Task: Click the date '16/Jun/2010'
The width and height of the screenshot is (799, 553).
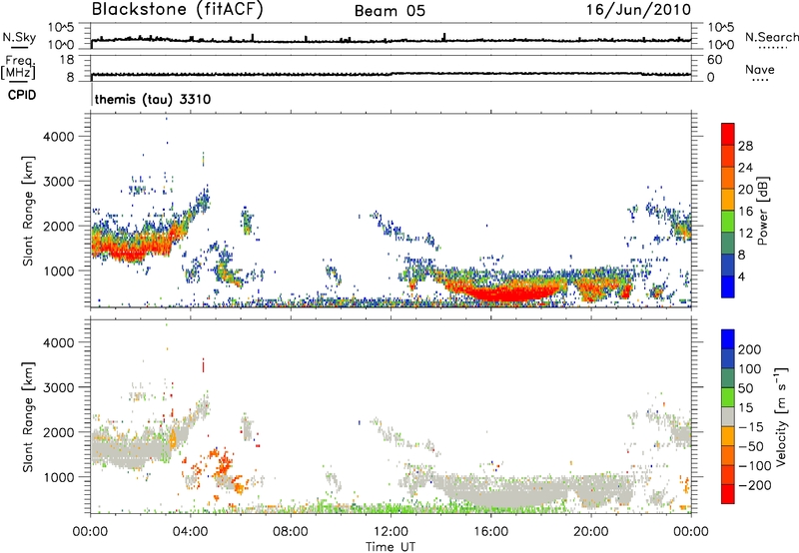Action: [638, 10]
